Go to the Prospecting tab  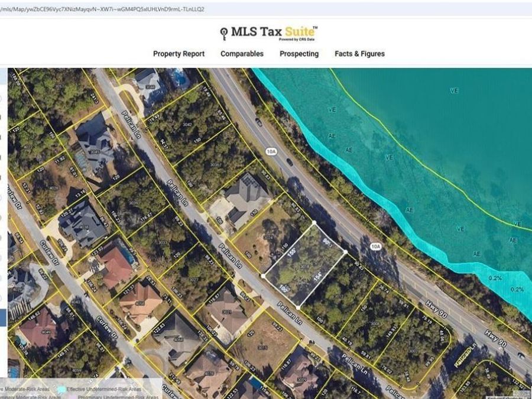(299, 54)
